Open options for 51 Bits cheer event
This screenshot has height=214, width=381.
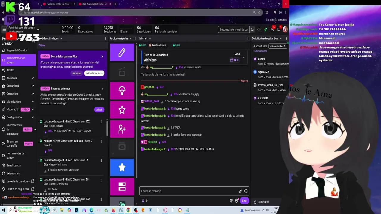click(102, 160)
